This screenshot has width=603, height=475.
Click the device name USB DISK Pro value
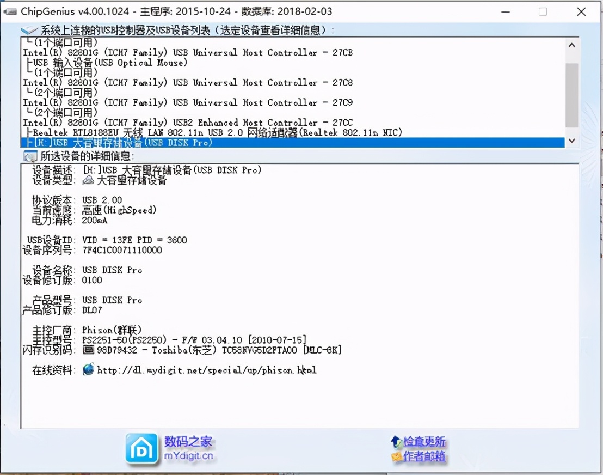point(112,270)
